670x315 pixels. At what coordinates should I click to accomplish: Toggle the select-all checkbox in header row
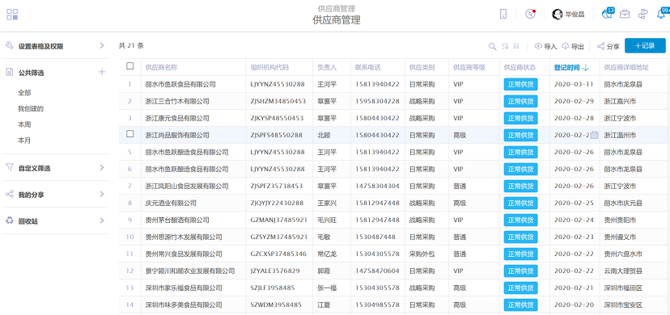(130, 65)
